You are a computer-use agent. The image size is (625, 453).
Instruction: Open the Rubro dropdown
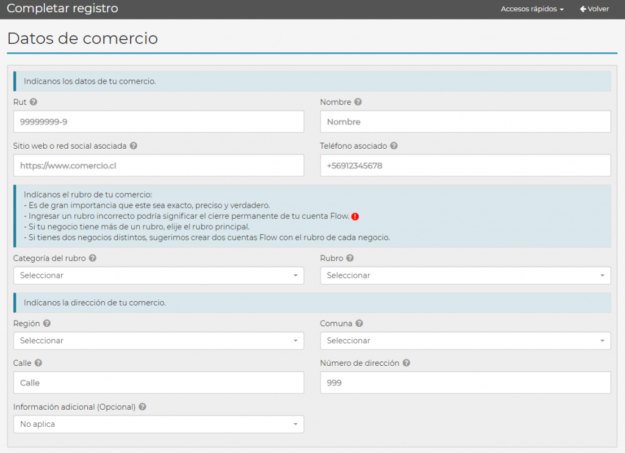pyautogui.click(x=465, y=276)
